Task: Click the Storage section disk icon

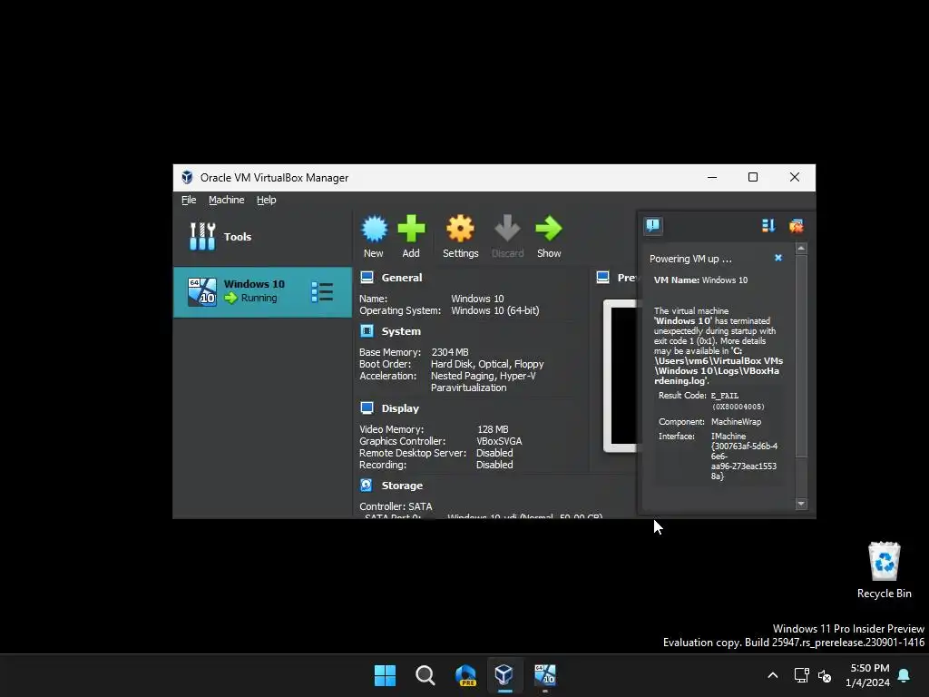Action: (367, 486)
